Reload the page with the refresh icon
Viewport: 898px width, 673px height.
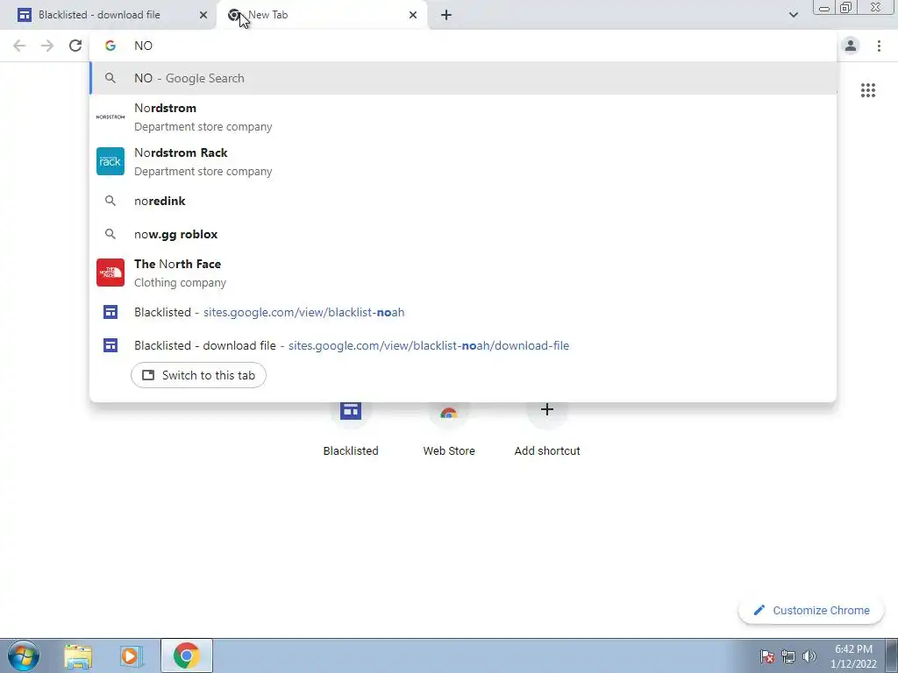75,46
